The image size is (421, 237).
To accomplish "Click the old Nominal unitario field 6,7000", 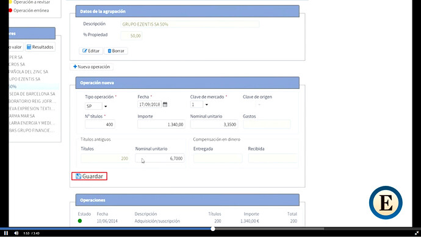I will tap(160, 158).
